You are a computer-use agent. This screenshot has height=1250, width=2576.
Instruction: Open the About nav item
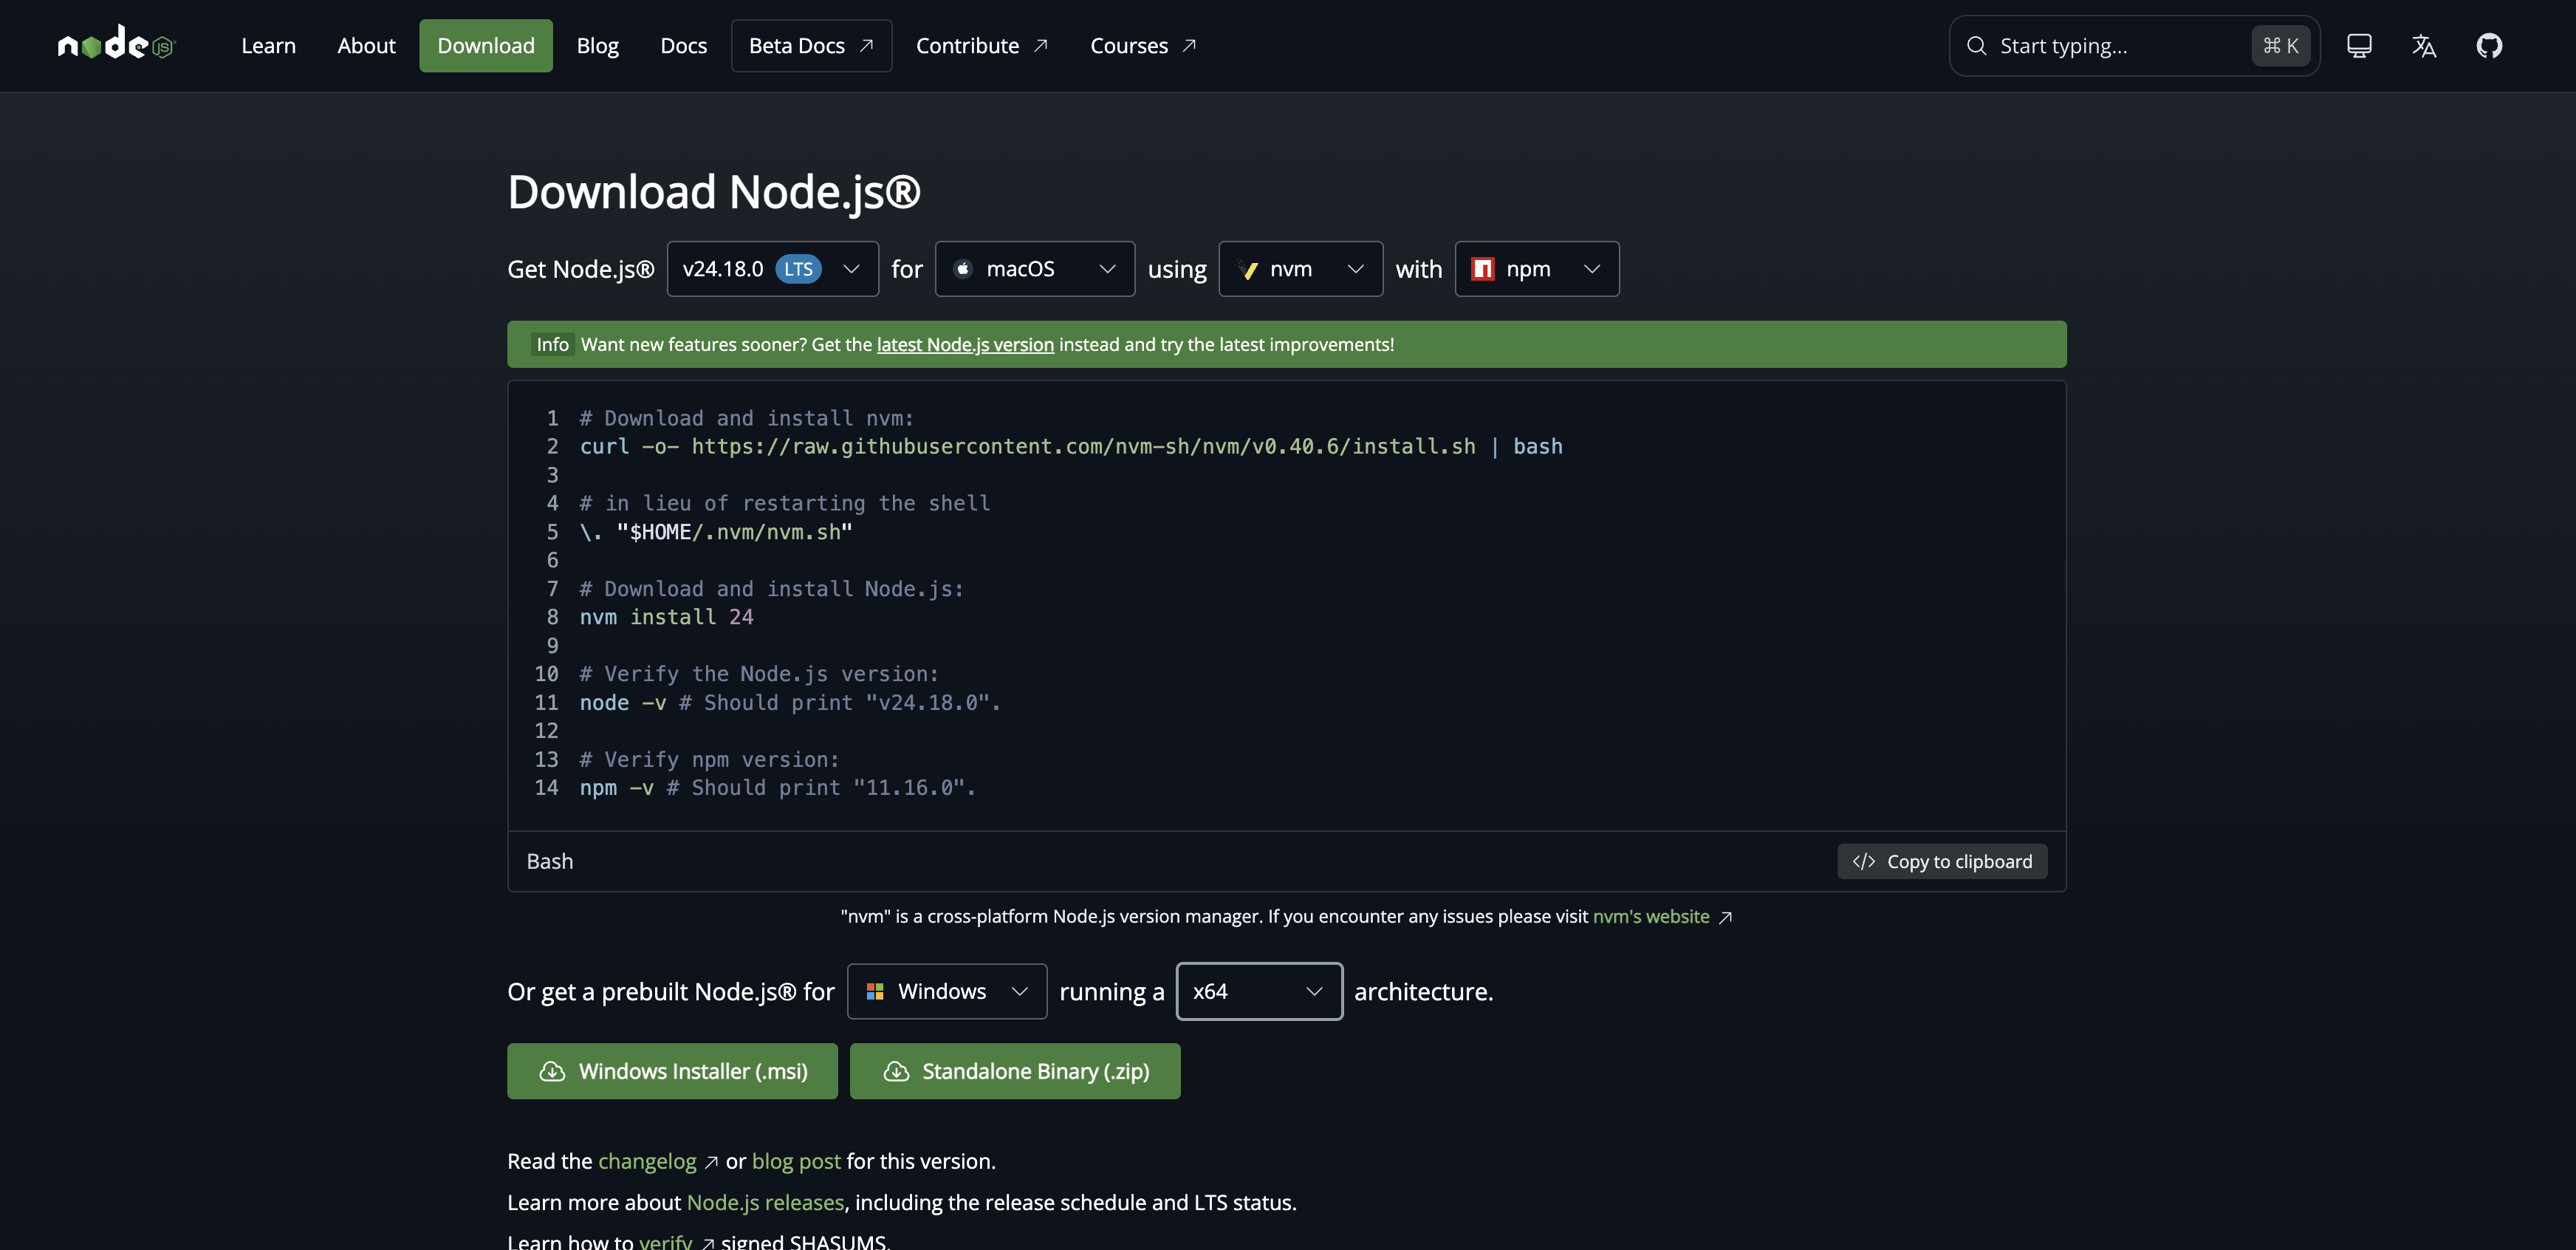coord(366,45)
